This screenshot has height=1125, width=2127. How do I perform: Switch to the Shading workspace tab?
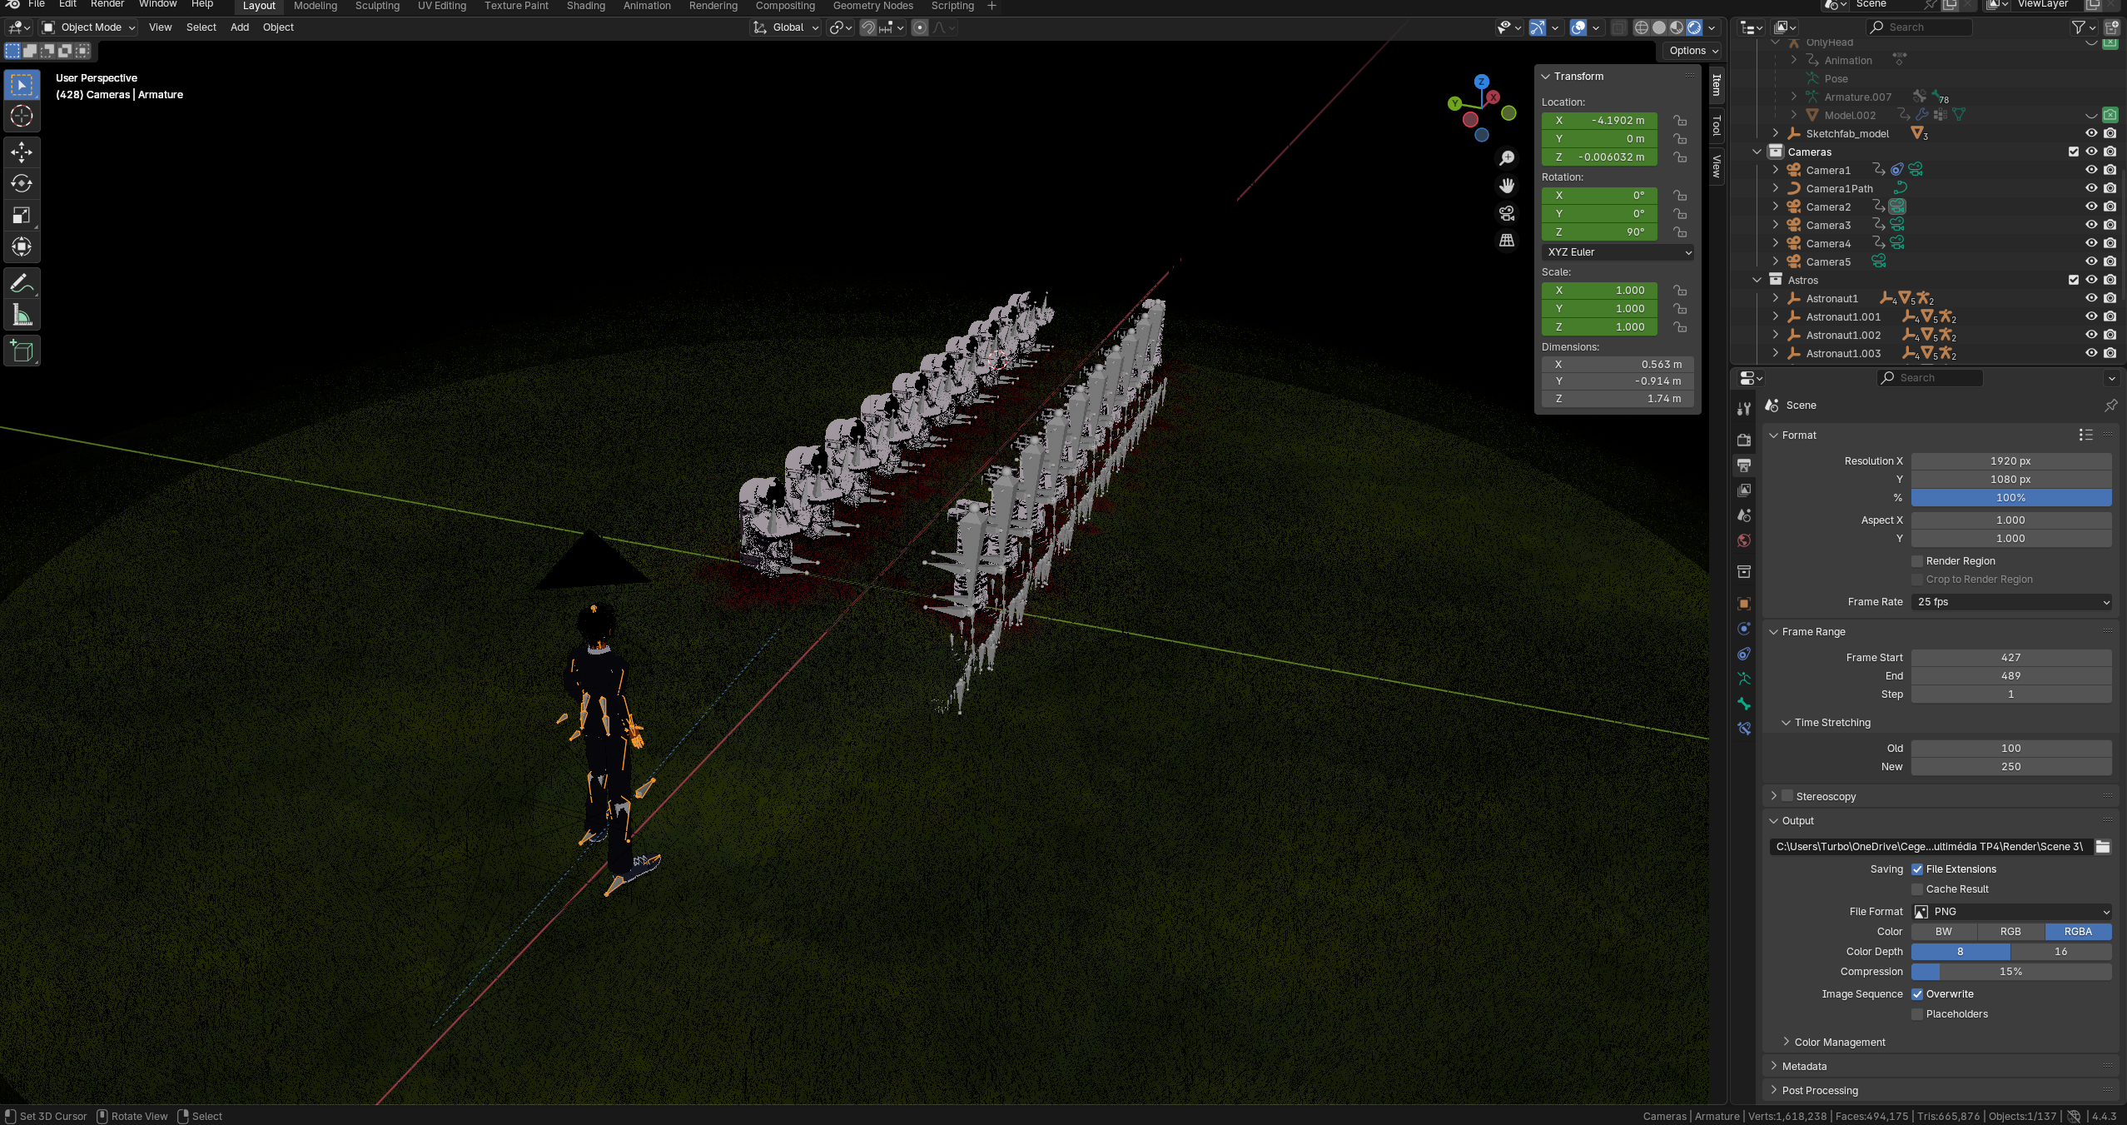(x=585, y=6)
